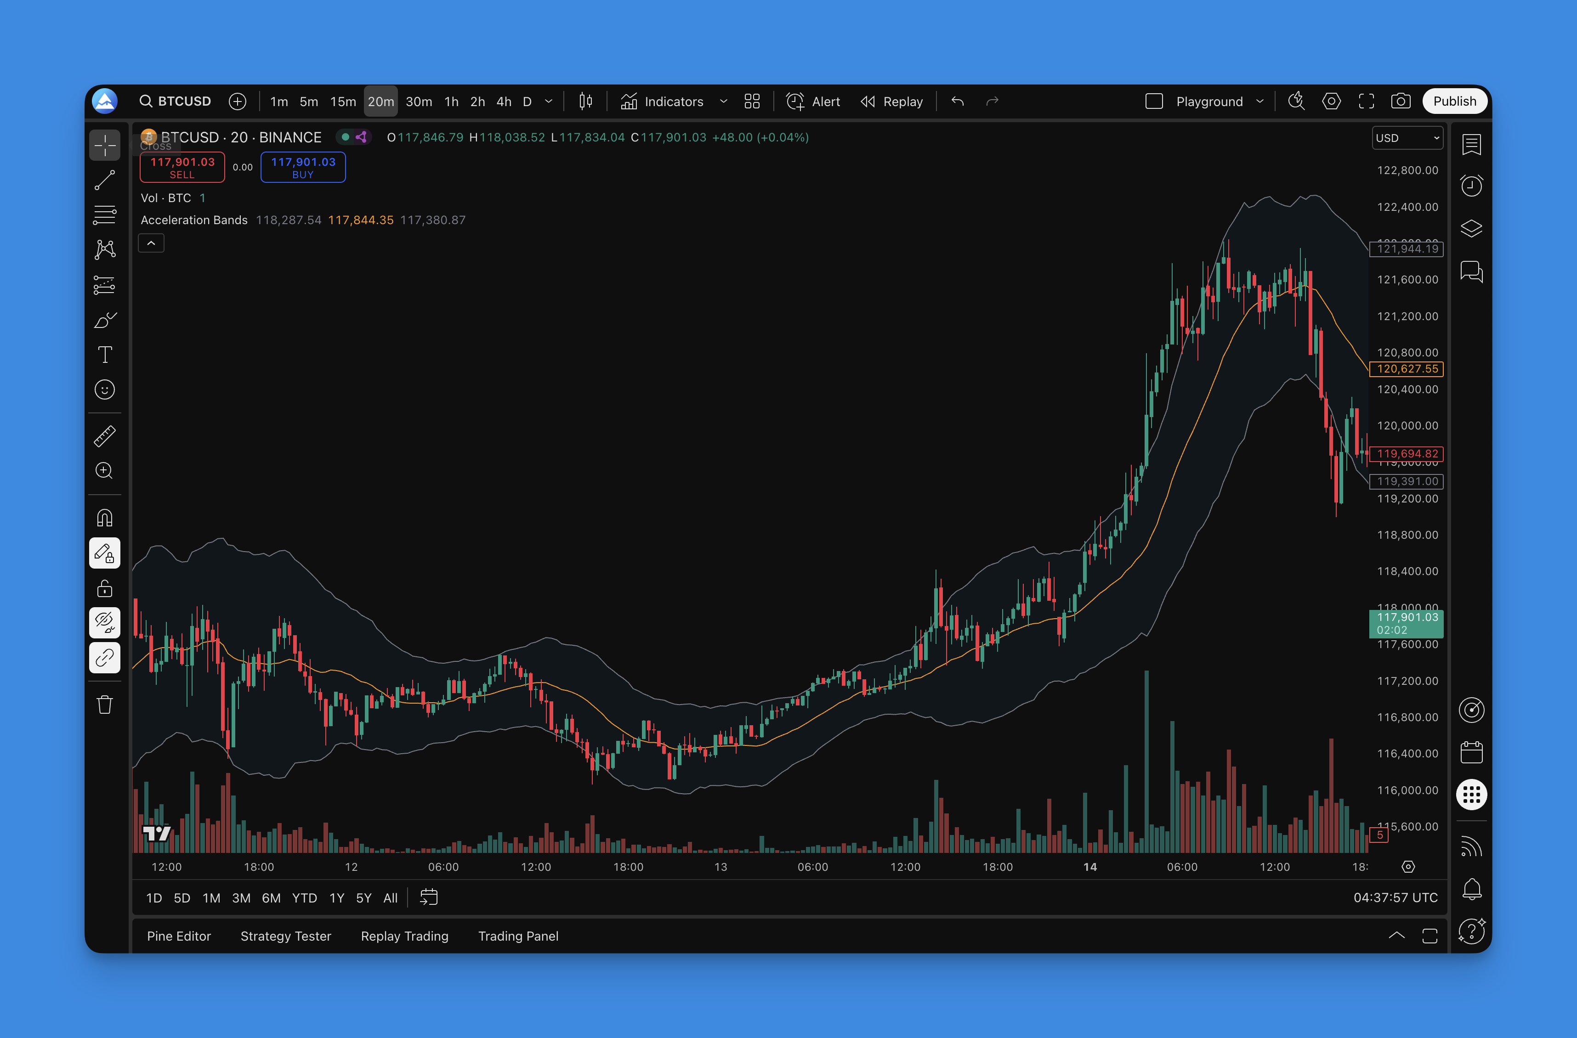
Task: Open the Pine Editor tab
Action: pos(179,936)
